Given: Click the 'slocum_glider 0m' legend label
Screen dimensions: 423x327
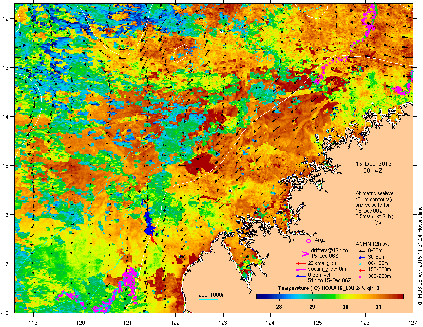Looking at the screenshot, I should pos(327,269).
